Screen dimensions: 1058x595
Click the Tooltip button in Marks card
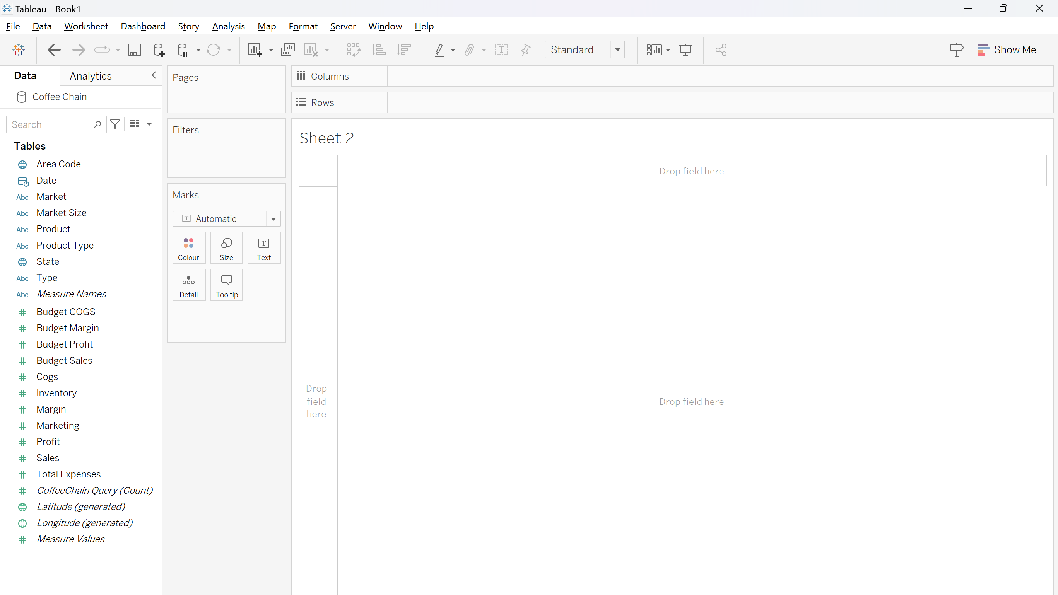(x=227, y=285)
